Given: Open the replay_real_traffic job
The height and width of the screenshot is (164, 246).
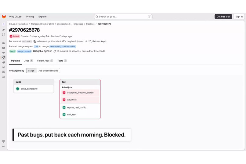Looking at the screenshot, I should (x=80, y=108).
